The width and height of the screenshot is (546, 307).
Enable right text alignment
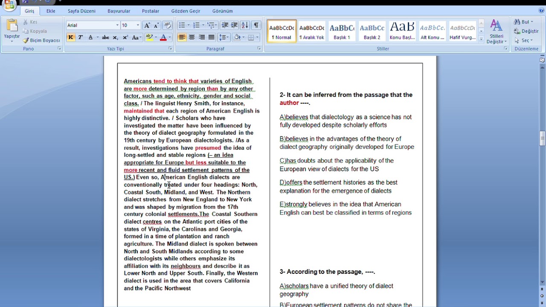point(202,38)
